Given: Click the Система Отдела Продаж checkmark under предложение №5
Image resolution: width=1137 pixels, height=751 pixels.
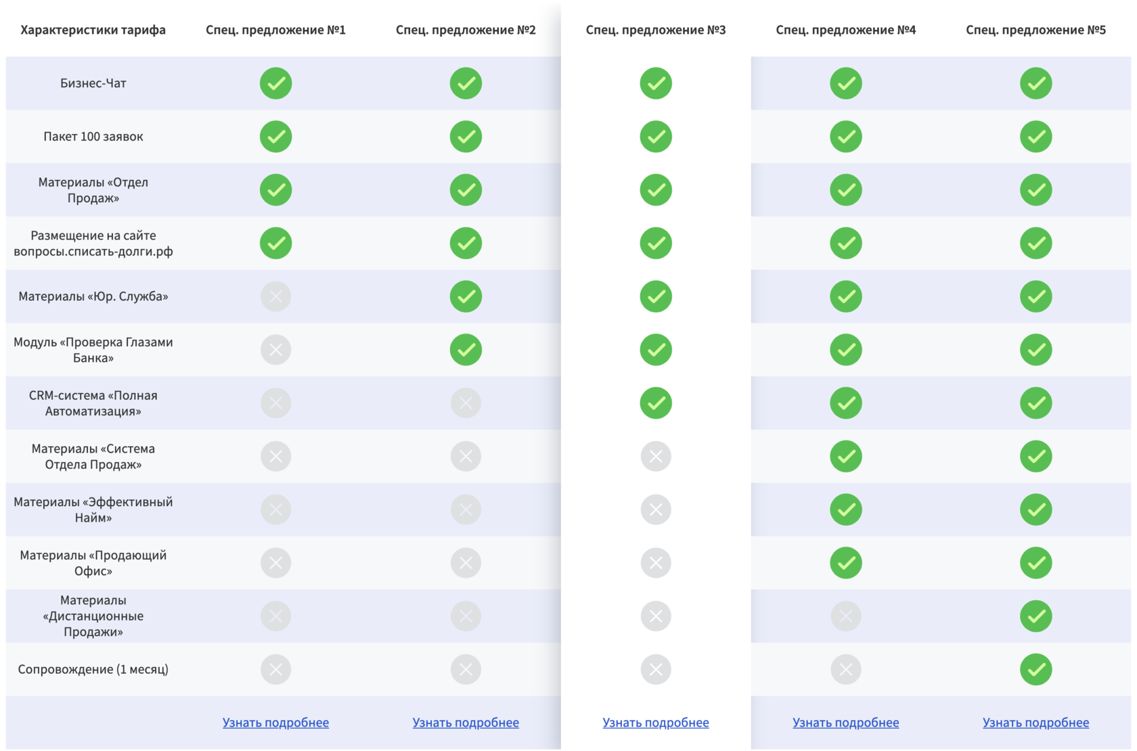Looking at the screenshot, I should pyautogui.click(x=1035, y=457).
